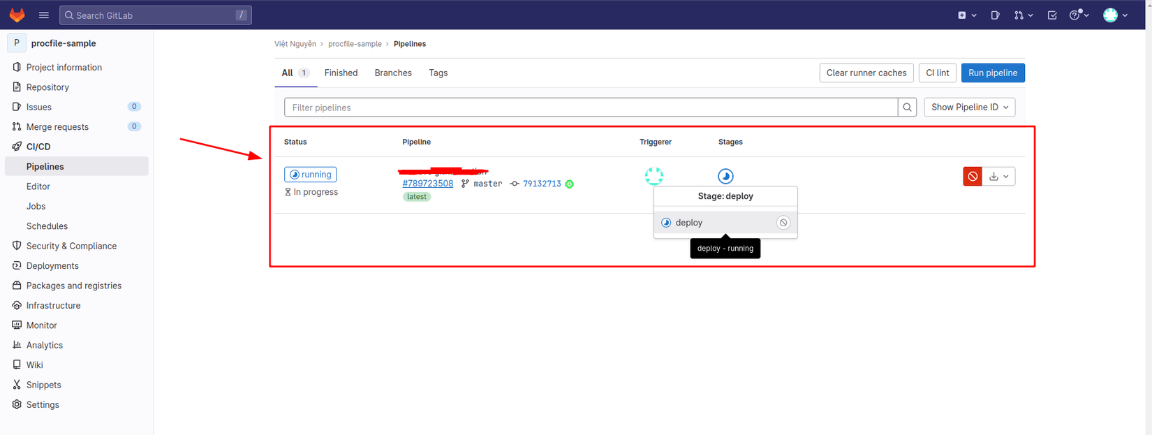
Task: Switch to the Finished tab
Action: [x=341, y=73]
